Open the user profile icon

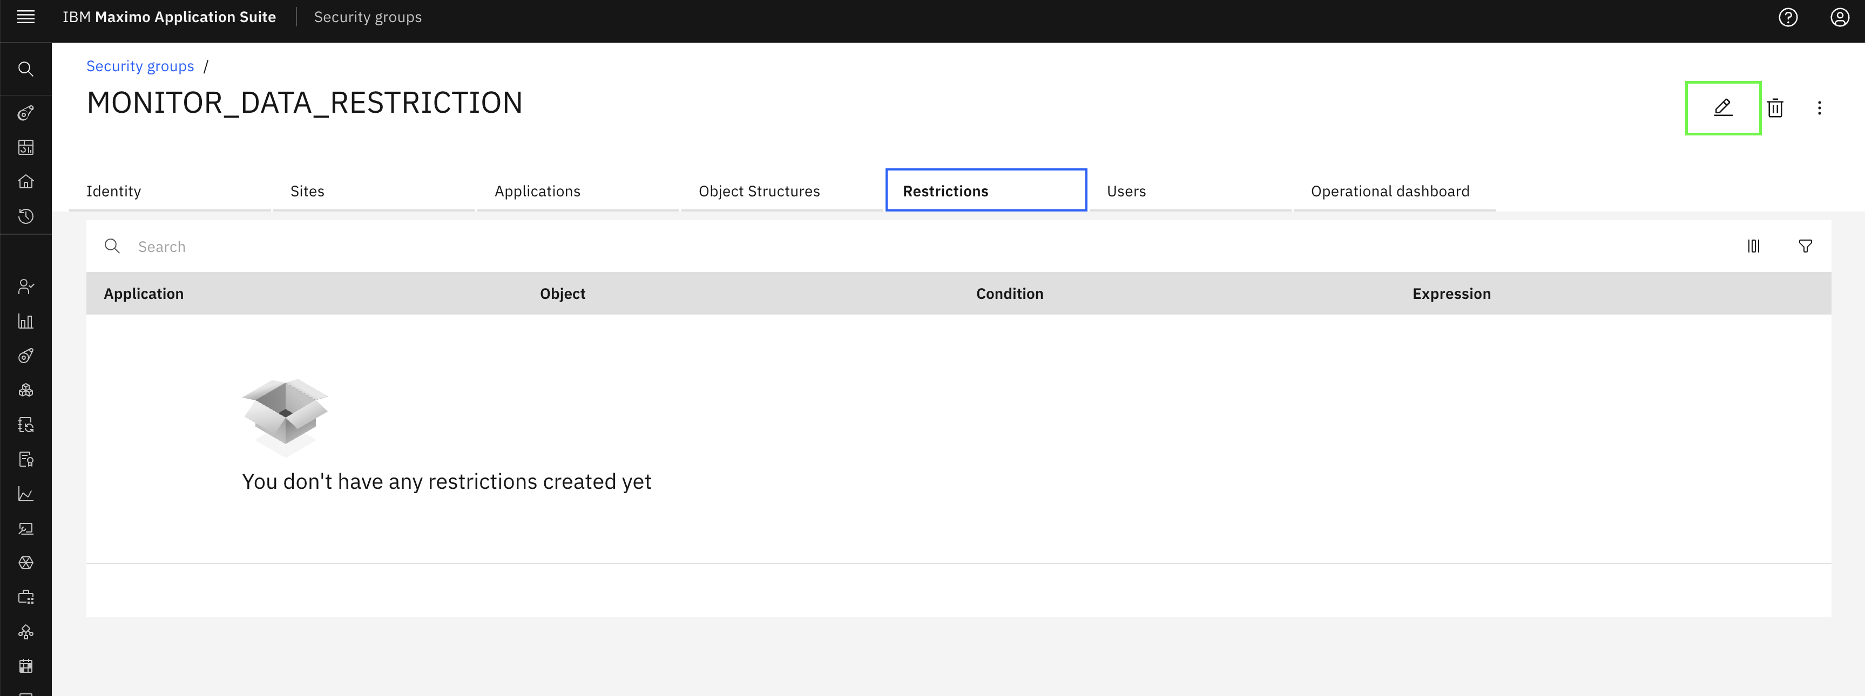click(x=1840, y=17)
